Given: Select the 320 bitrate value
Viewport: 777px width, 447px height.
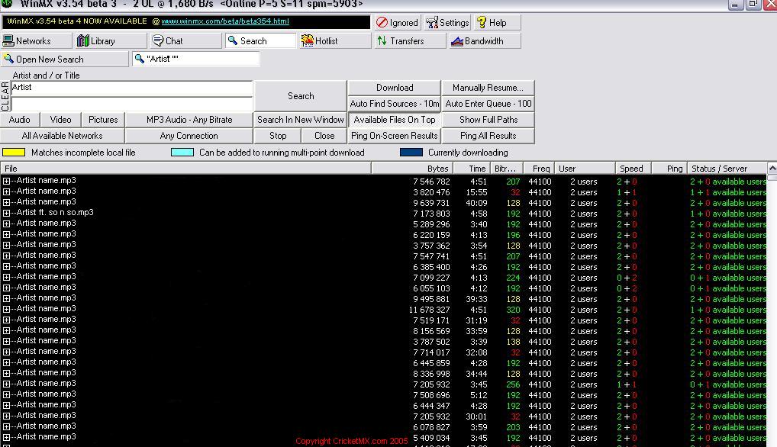Looking at the screenshot, I should click(513, 310).
